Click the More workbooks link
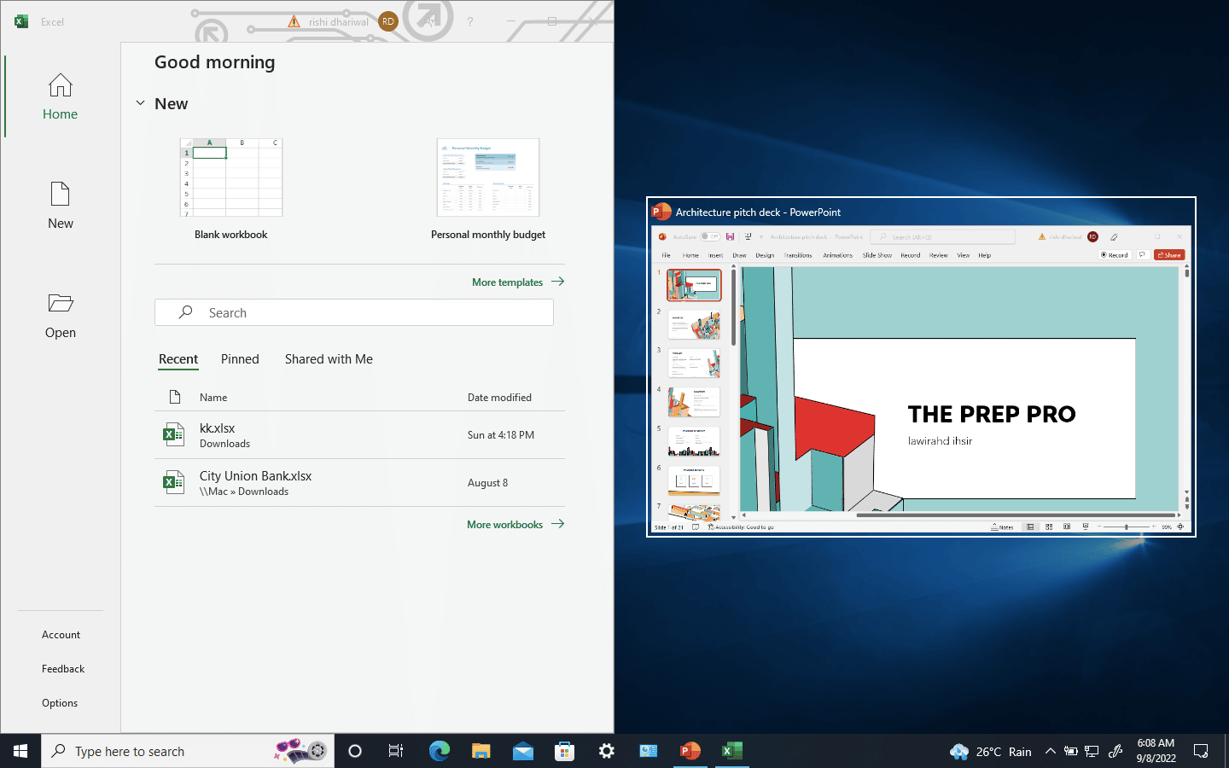This screenshot has height=768, width=1229. click(515, 525)
